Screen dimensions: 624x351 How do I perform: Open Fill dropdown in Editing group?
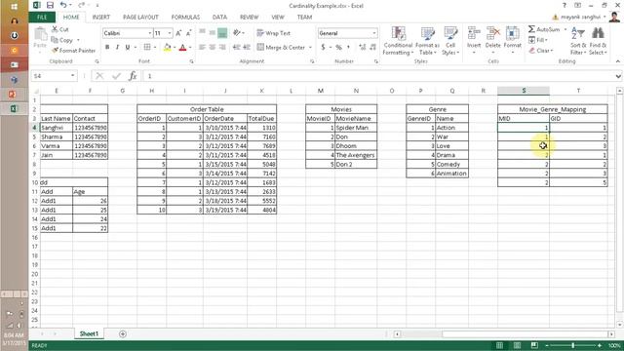(x=538, y=40)
